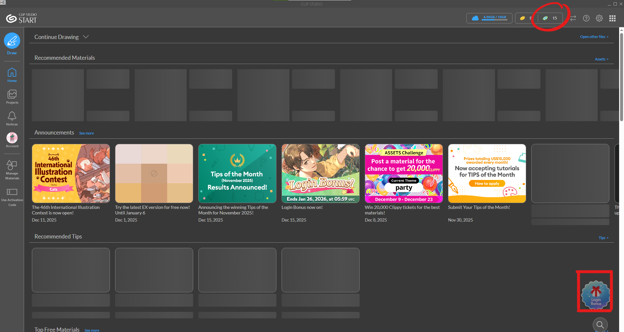The width and height of the screenshot is (624, 332).
Task: Open the ASSETS Challenge party thumbnail
Action: [404, 173]
